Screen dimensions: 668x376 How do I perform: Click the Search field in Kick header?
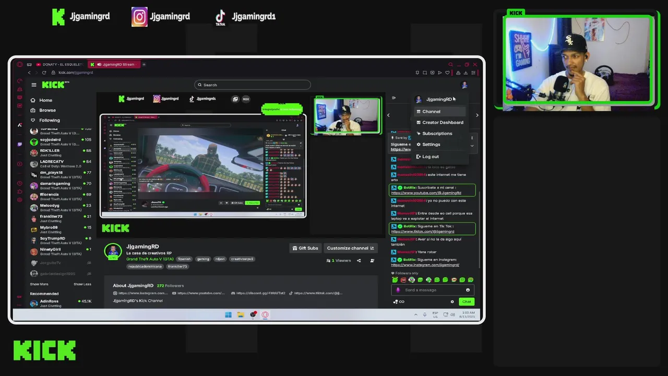pos(253,85)
